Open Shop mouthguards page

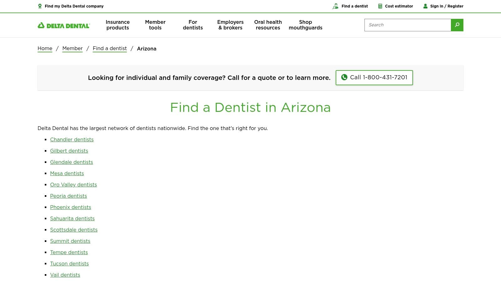pyautogui.click(x=306, y=25)
